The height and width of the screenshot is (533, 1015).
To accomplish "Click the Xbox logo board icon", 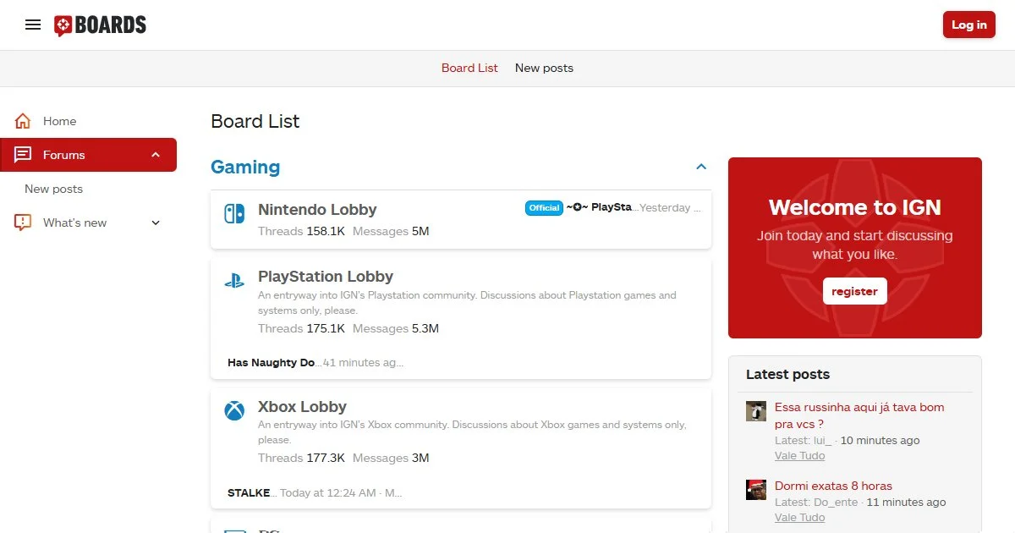I will 234,410.
